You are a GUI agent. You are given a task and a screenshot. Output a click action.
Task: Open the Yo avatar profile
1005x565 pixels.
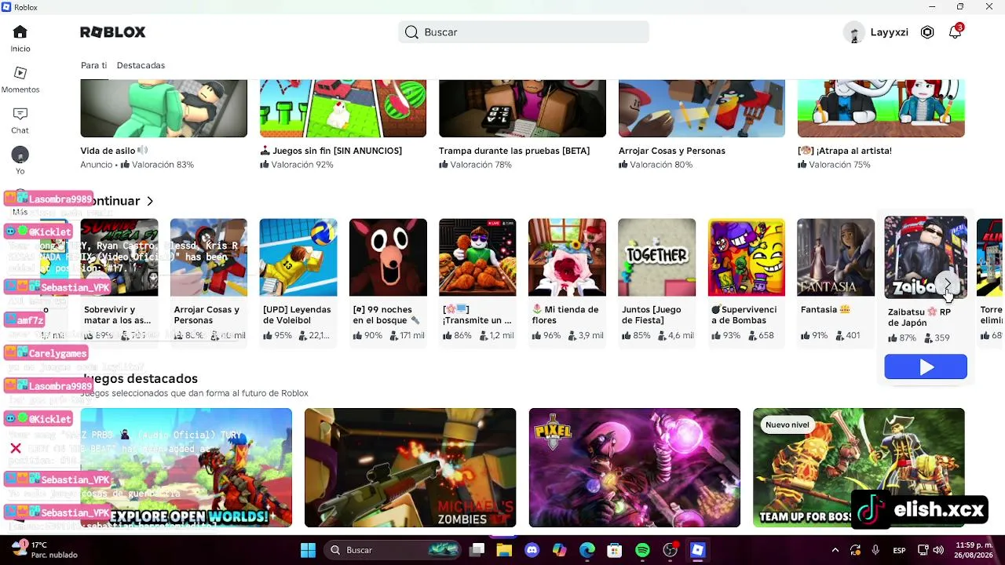pyautogui.click(x=20, y=160)
